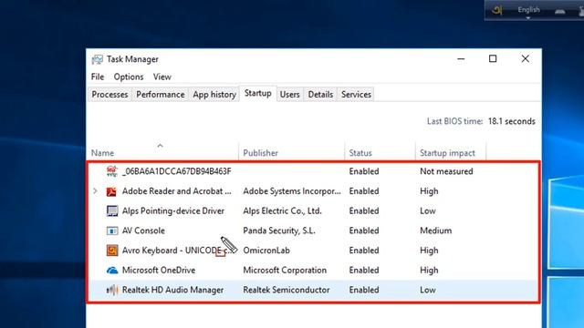
Task: Click the Alps Electric Co., Ltd. publisher cell
Action: pyautogui.click(x=282, y=210)
